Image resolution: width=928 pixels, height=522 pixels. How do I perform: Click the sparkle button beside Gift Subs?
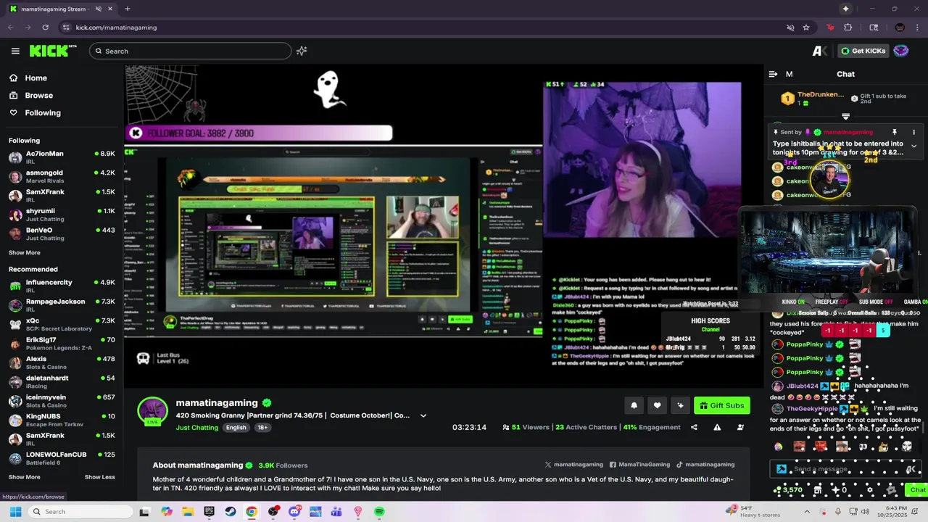(x=680, y=405)
